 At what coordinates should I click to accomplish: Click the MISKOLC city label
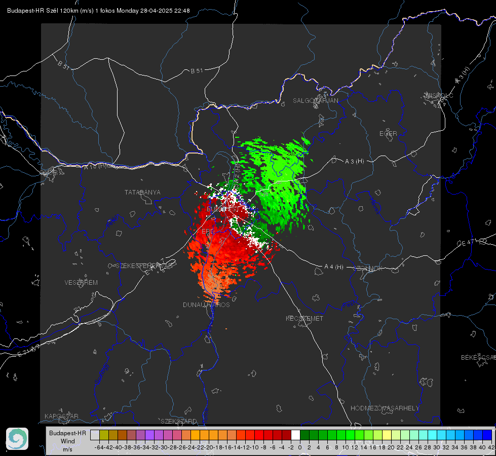point(439,95)
